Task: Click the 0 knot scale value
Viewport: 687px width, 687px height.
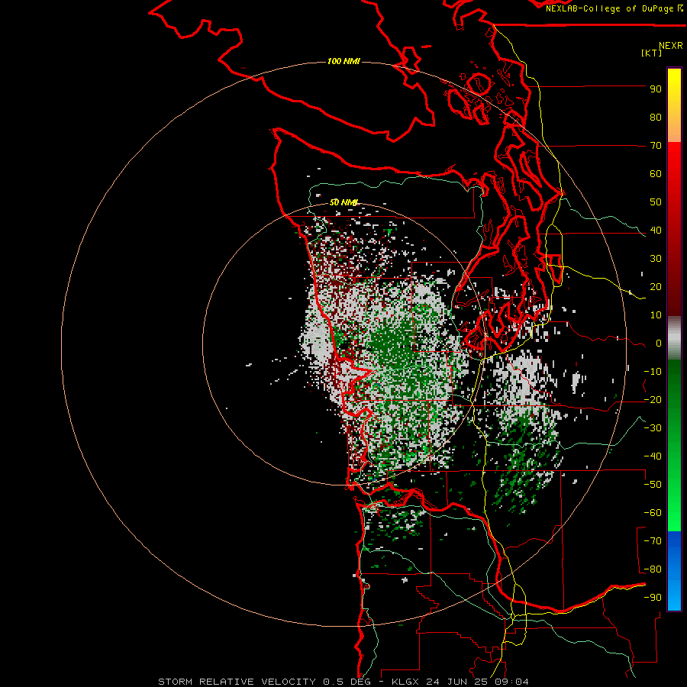Action: 659,343
